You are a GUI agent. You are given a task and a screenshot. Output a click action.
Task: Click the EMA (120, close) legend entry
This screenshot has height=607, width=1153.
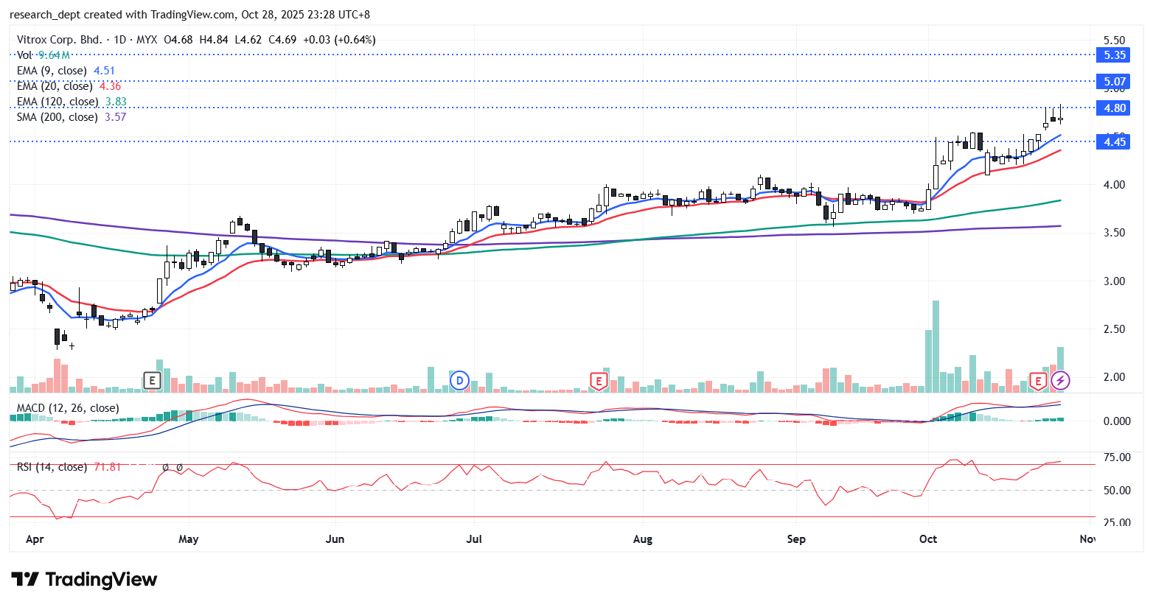click(x=58, y=102)
